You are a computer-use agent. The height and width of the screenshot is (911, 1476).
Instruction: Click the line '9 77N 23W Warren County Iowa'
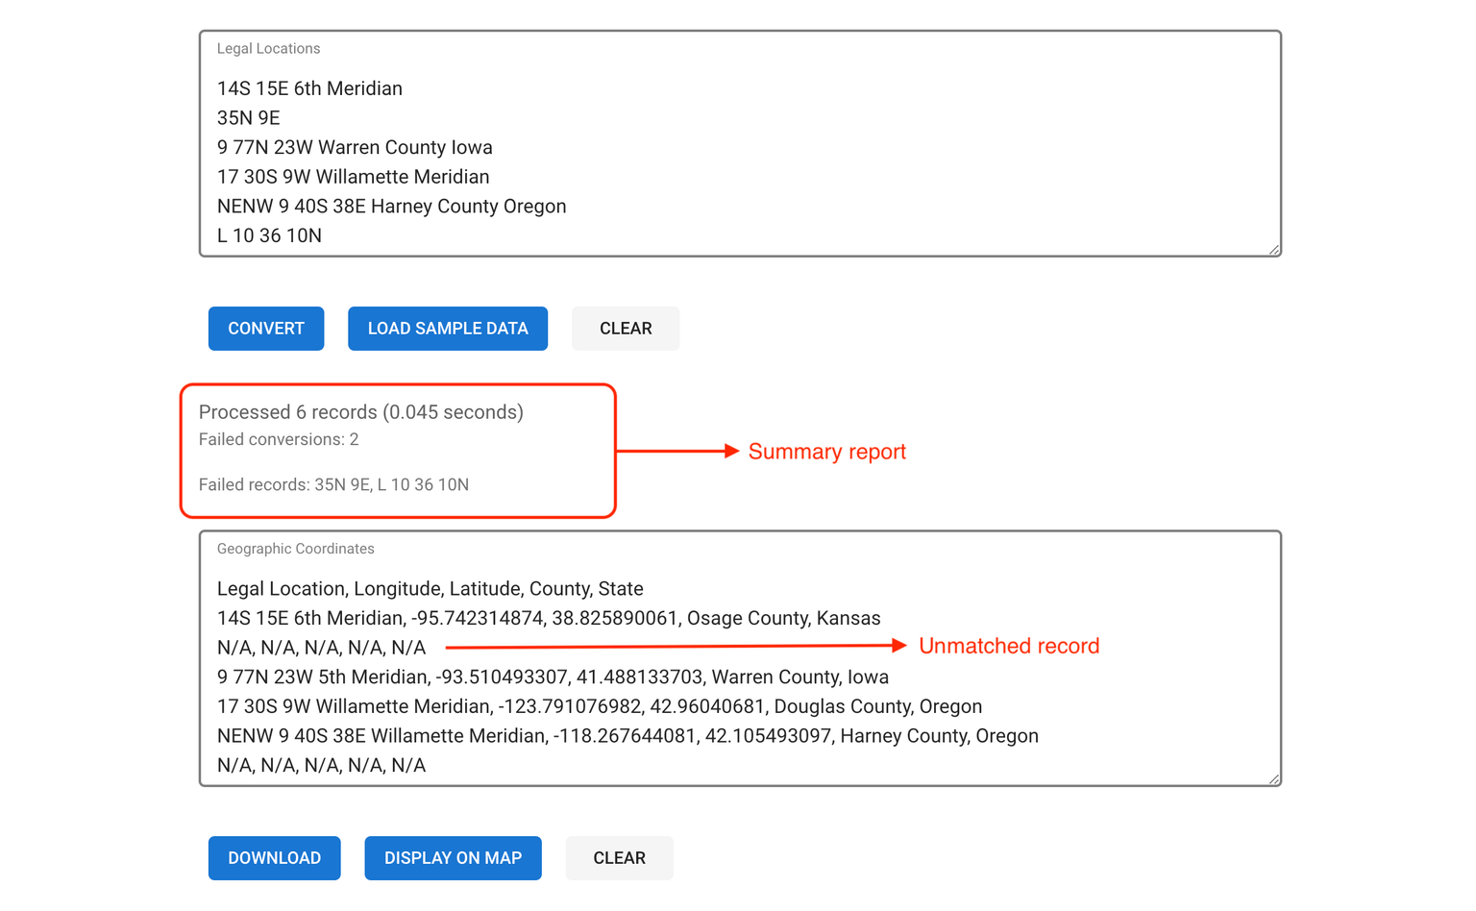coord(355,147)
